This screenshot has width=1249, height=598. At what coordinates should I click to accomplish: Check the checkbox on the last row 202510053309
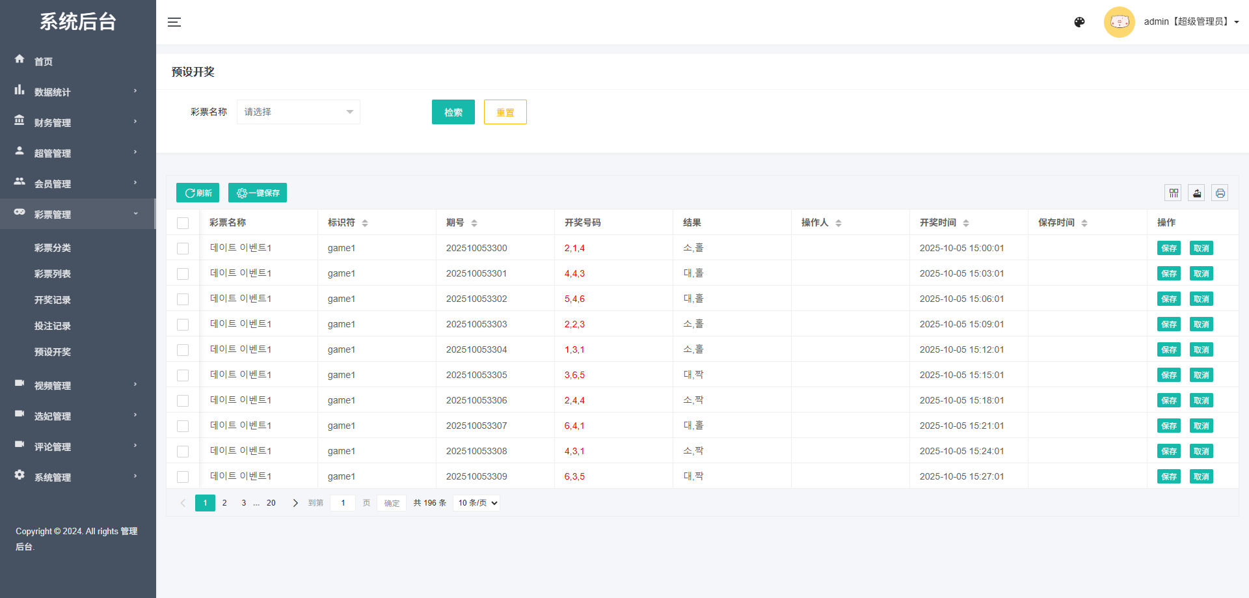click(x=183, y=476)
